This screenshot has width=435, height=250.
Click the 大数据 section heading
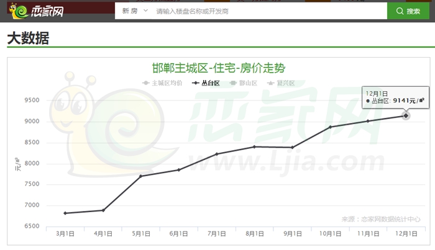(x=28, y=38)
